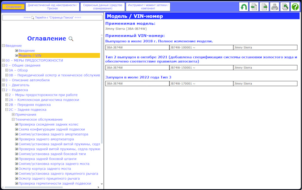
Task: Click contents scrollbar down arrow
Action: click(x=102, y=184)
